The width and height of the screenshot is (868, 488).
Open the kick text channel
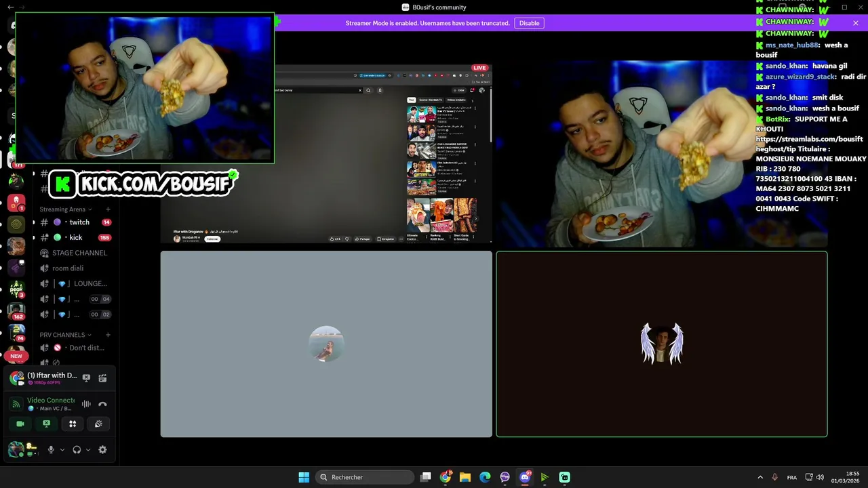click(76, 238)
